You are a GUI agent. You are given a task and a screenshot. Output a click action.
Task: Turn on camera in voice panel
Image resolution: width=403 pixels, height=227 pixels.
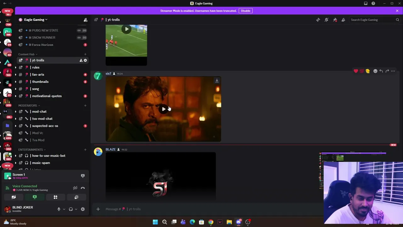tap(14, 197)
